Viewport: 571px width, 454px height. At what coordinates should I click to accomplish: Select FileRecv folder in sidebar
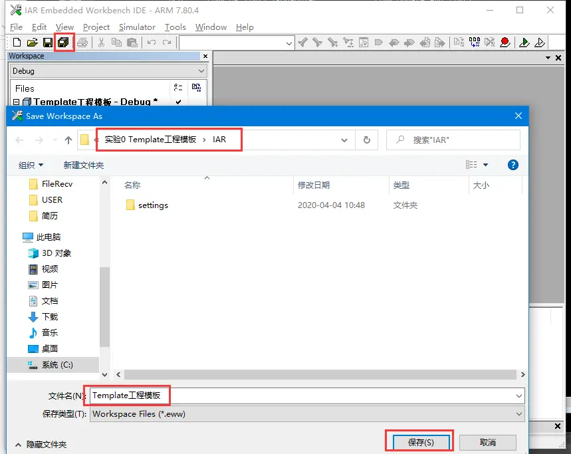tap(51, 184)
